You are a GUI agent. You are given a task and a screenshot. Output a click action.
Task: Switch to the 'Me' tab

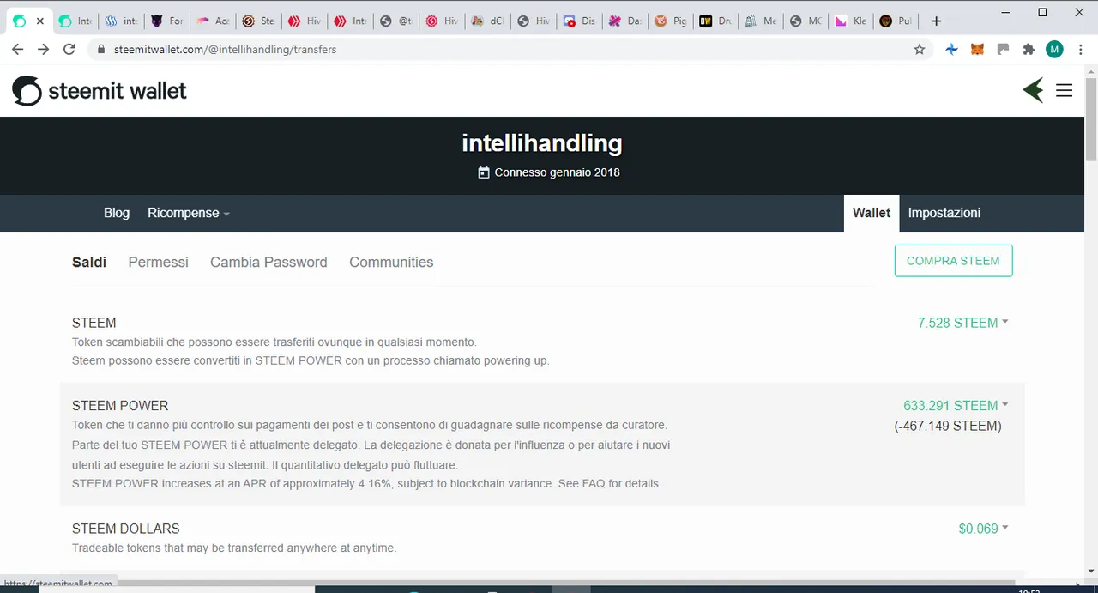coord(761,21)
